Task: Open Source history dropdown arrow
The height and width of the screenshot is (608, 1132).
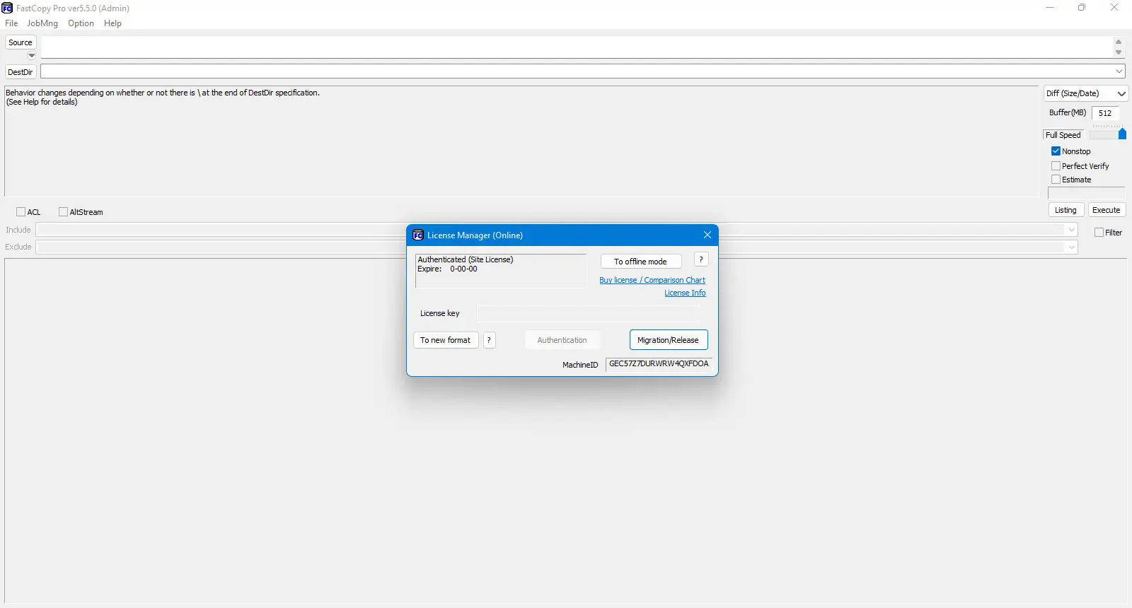Action: [x=32, y=55]
